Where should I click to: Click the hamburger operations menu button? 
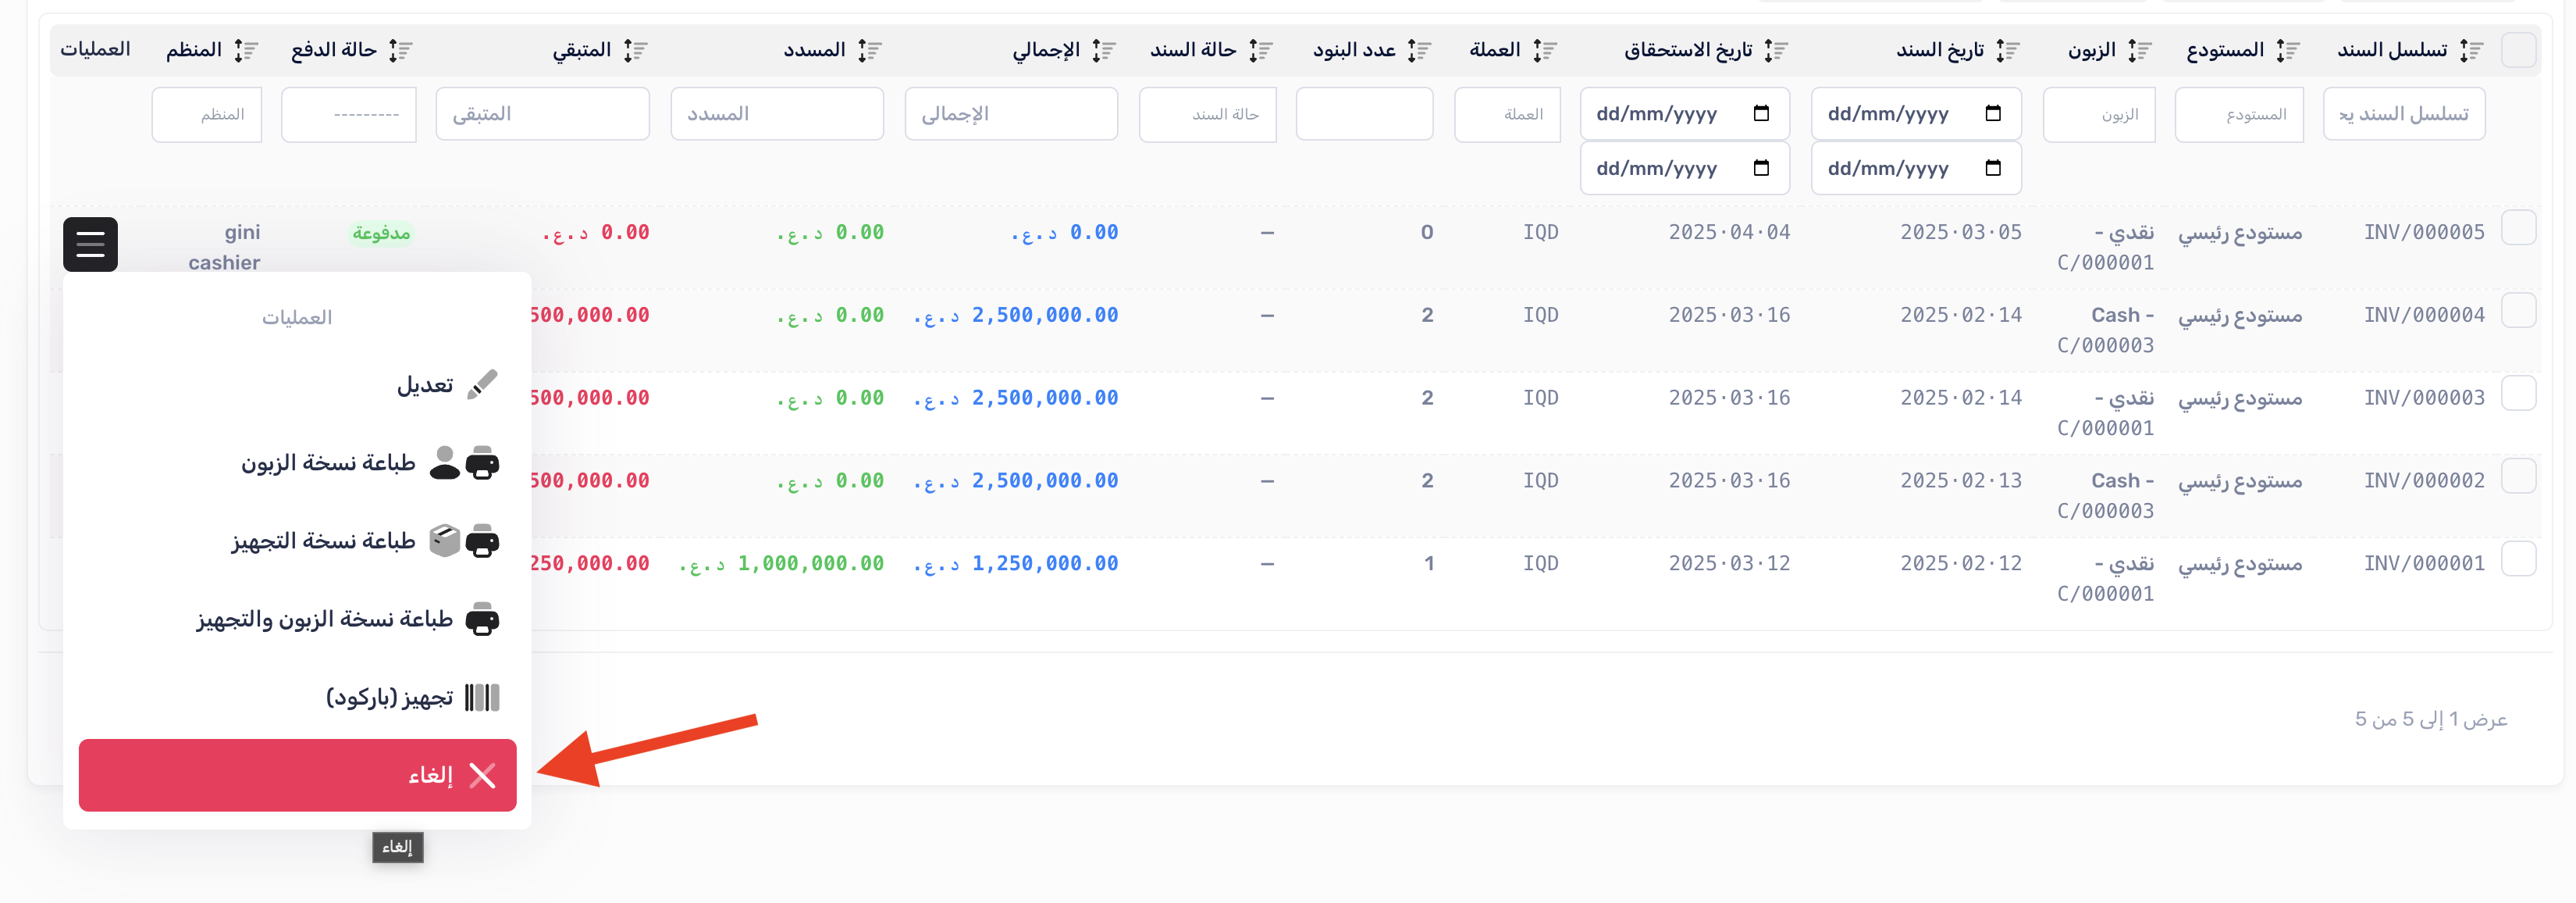tap(90, 244)
